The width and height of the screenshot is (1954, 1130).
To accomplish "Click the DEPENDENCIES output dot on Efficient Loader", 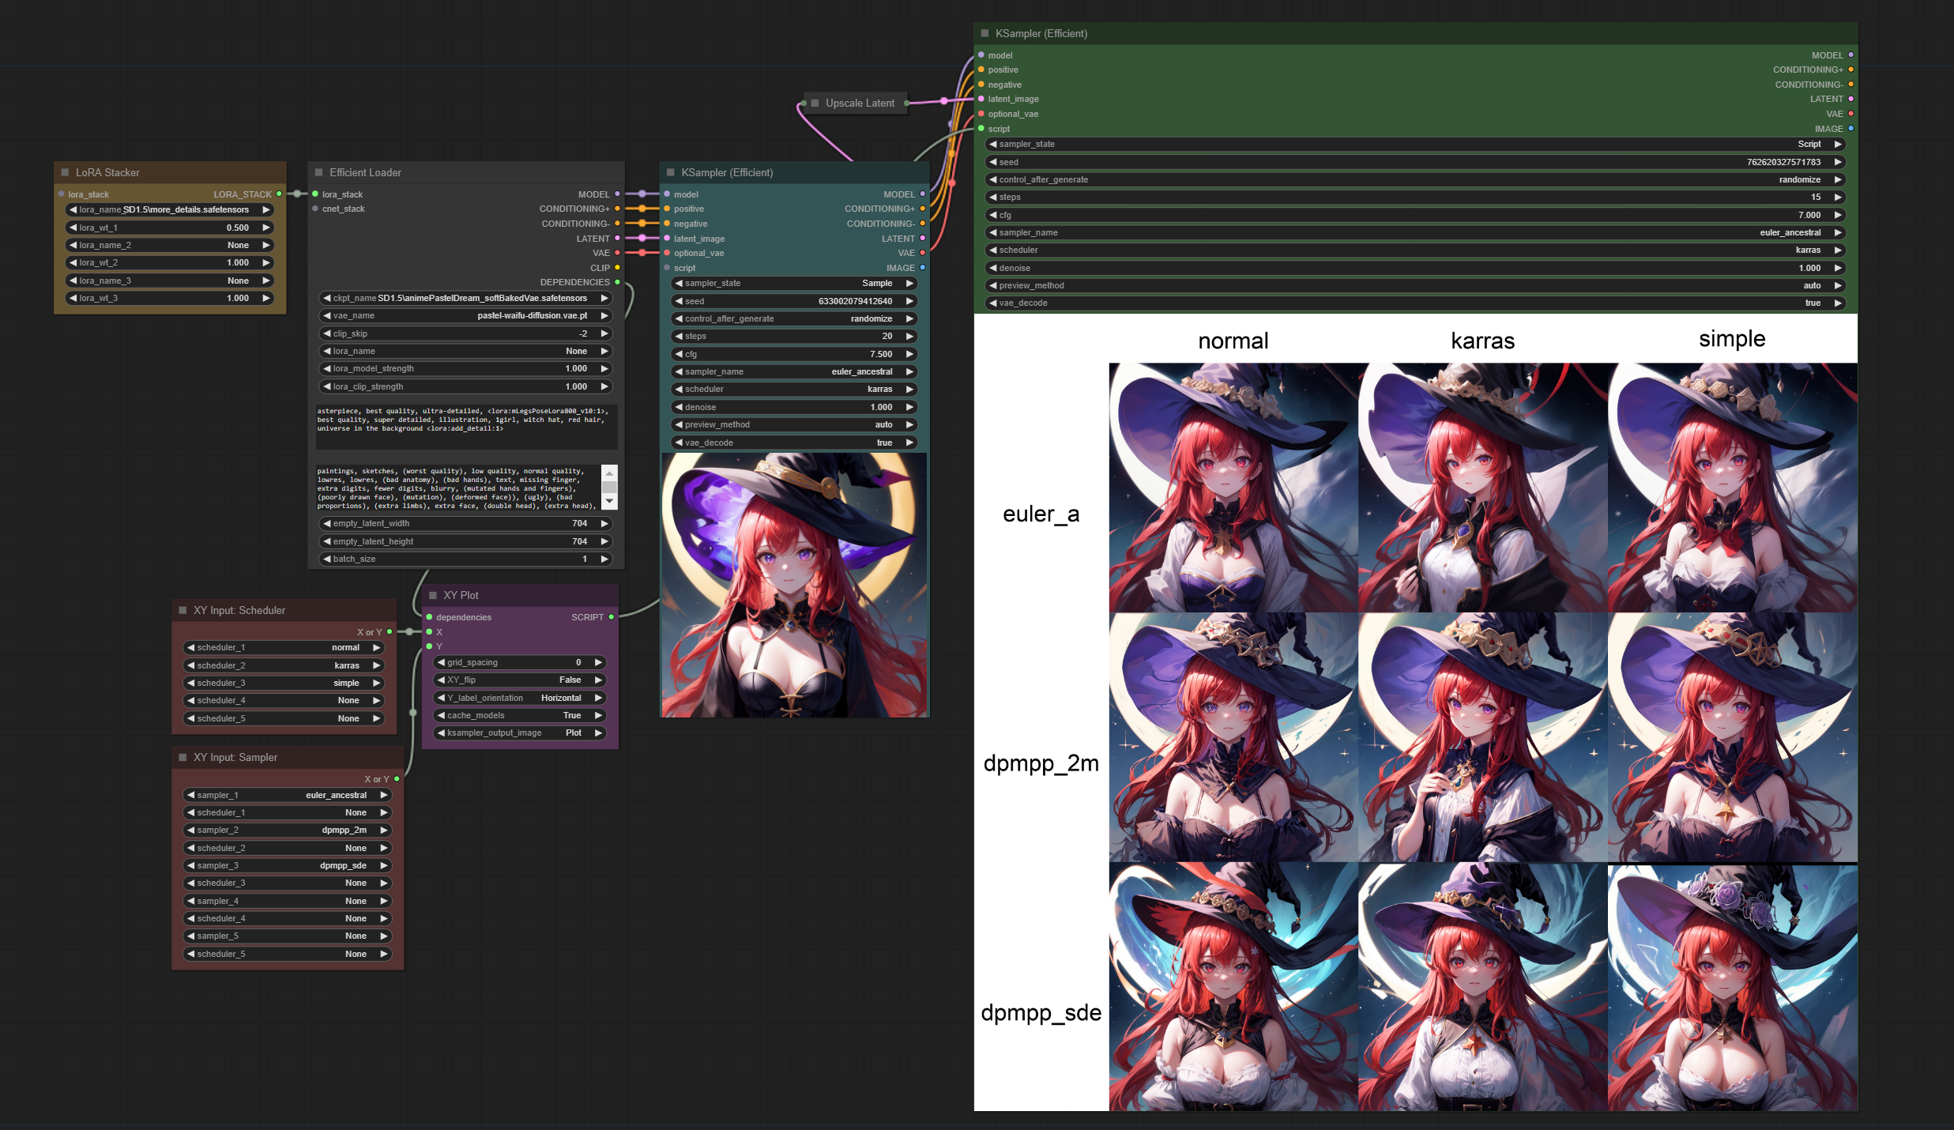I will click(x=617, y=282).
